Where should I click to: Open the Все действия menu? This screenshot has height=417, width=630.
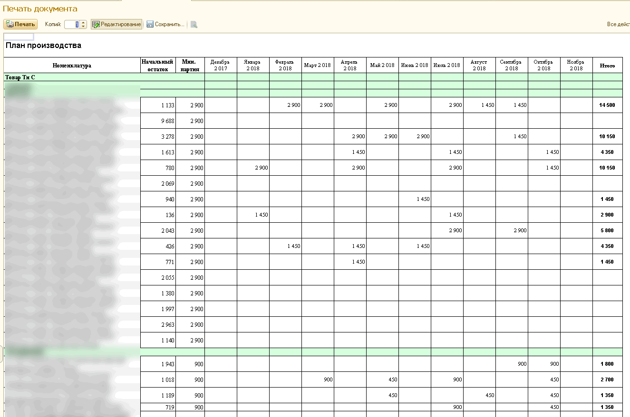pyautogui.click(x=618, y=24)
